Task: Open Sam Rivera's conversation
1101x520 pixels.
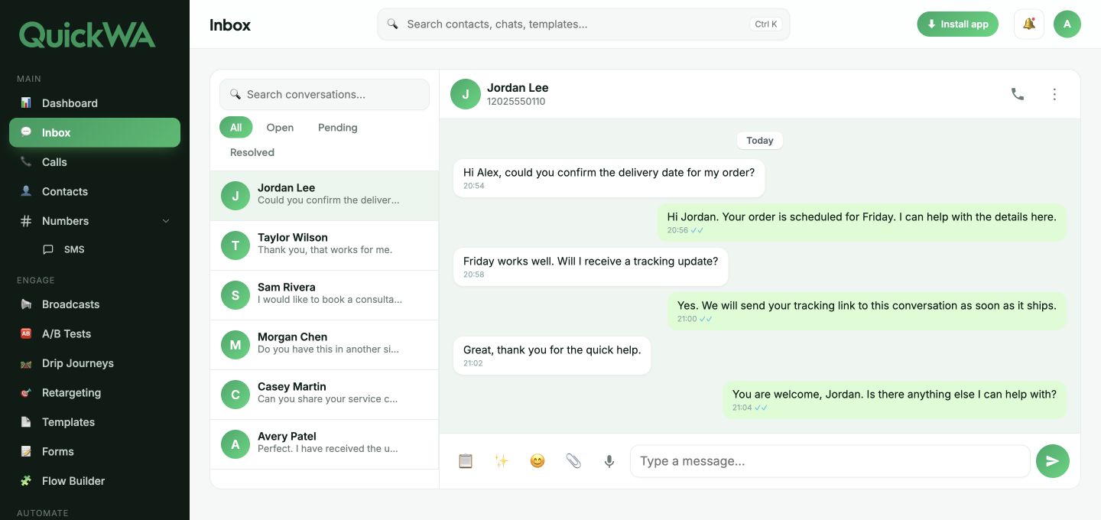Action: pyautogui.click(x=324, y=295)
